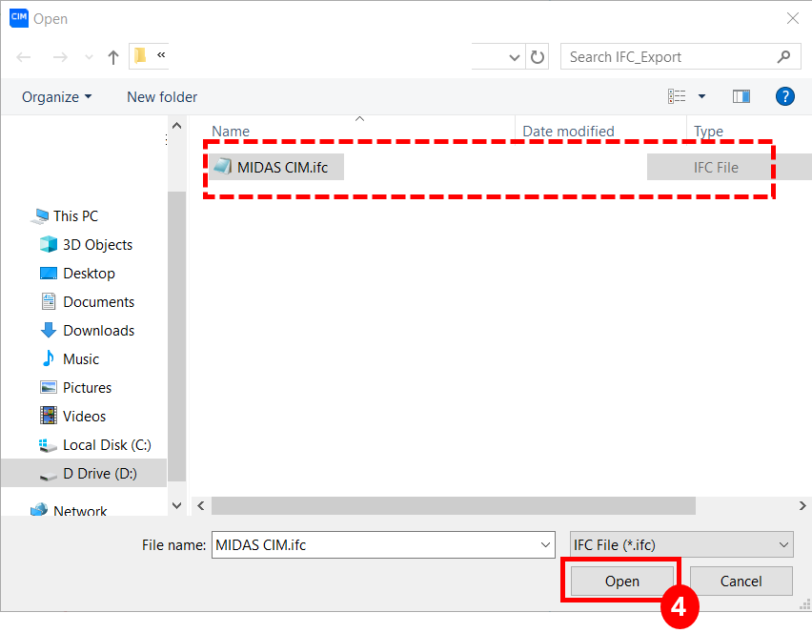The width and height of the screenshot is (812, 633).
Task: Click the horizontal scrollbar left arrow
Action: pos(201,505)
